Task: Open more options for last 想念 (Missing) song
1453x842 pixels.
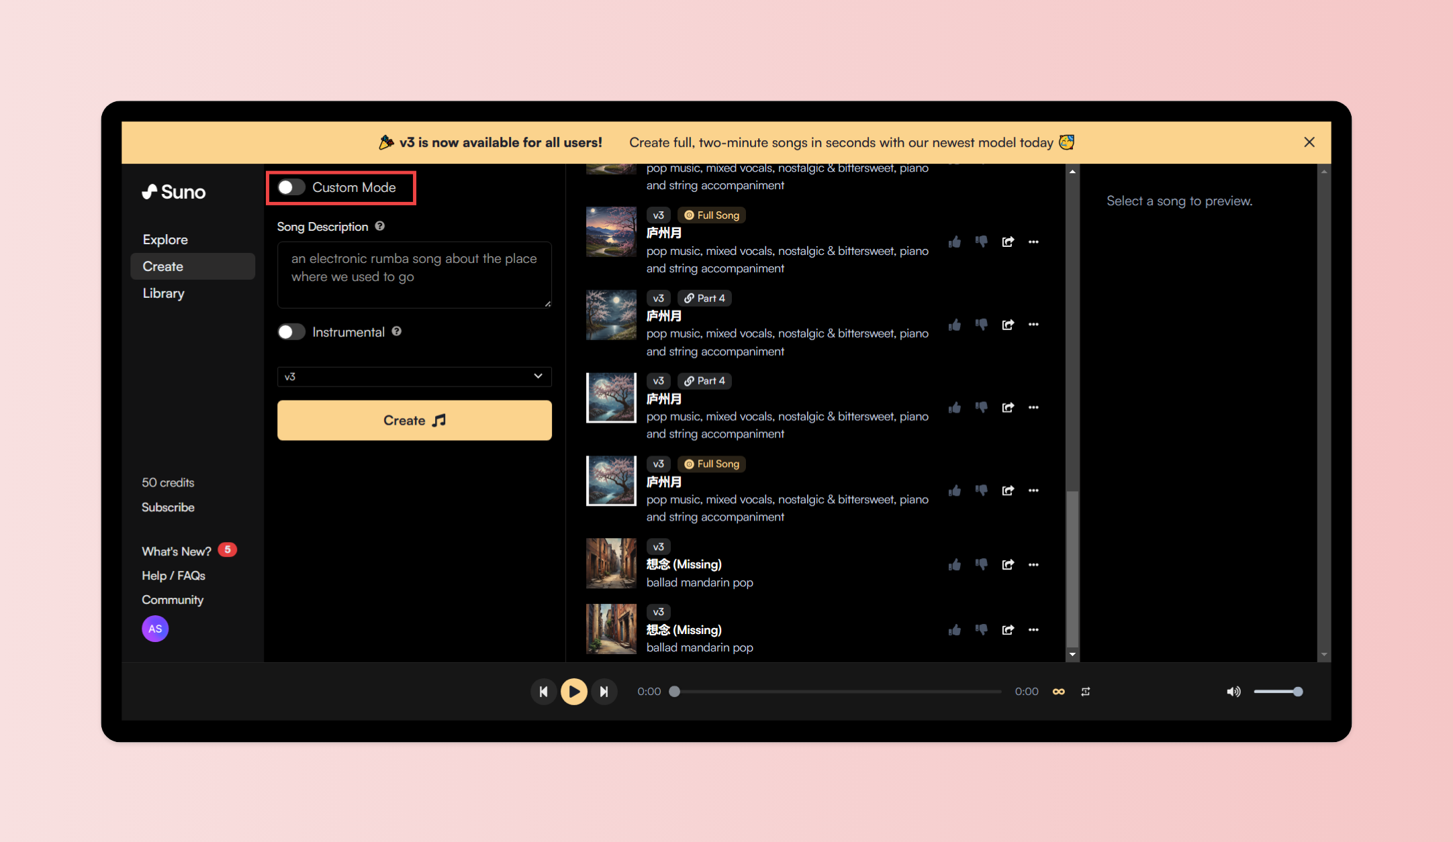Action: (1033, 629)
